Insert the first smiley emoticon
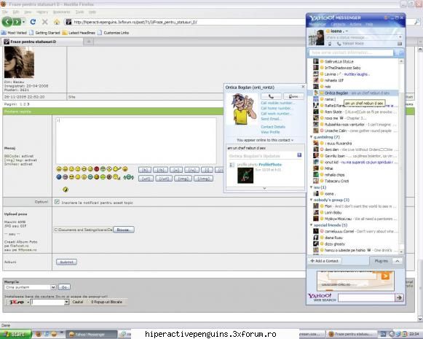Image resolution: width=423 pixels, height=339 pixels. [x=59, y=169]
